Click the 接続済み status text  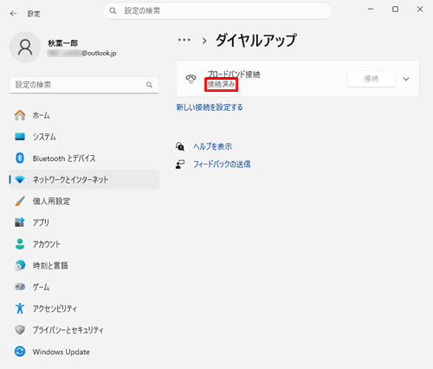point(221,84)
